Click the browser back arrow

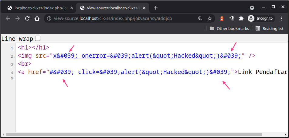coord(8,18)
